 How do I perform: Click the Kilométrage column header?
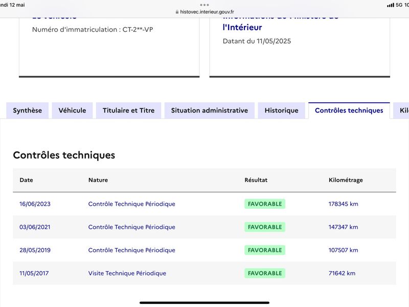pyautogui.click(x=346, y=180)
